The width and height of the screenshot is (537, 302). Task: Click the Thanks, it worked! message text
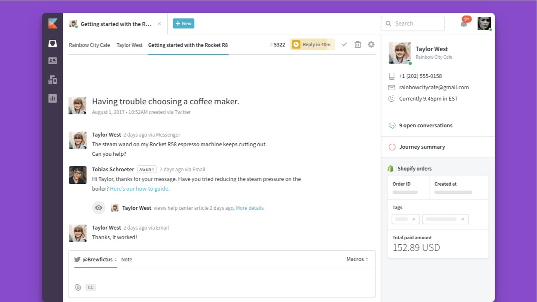pyautogui.click(x=114, y=237)
